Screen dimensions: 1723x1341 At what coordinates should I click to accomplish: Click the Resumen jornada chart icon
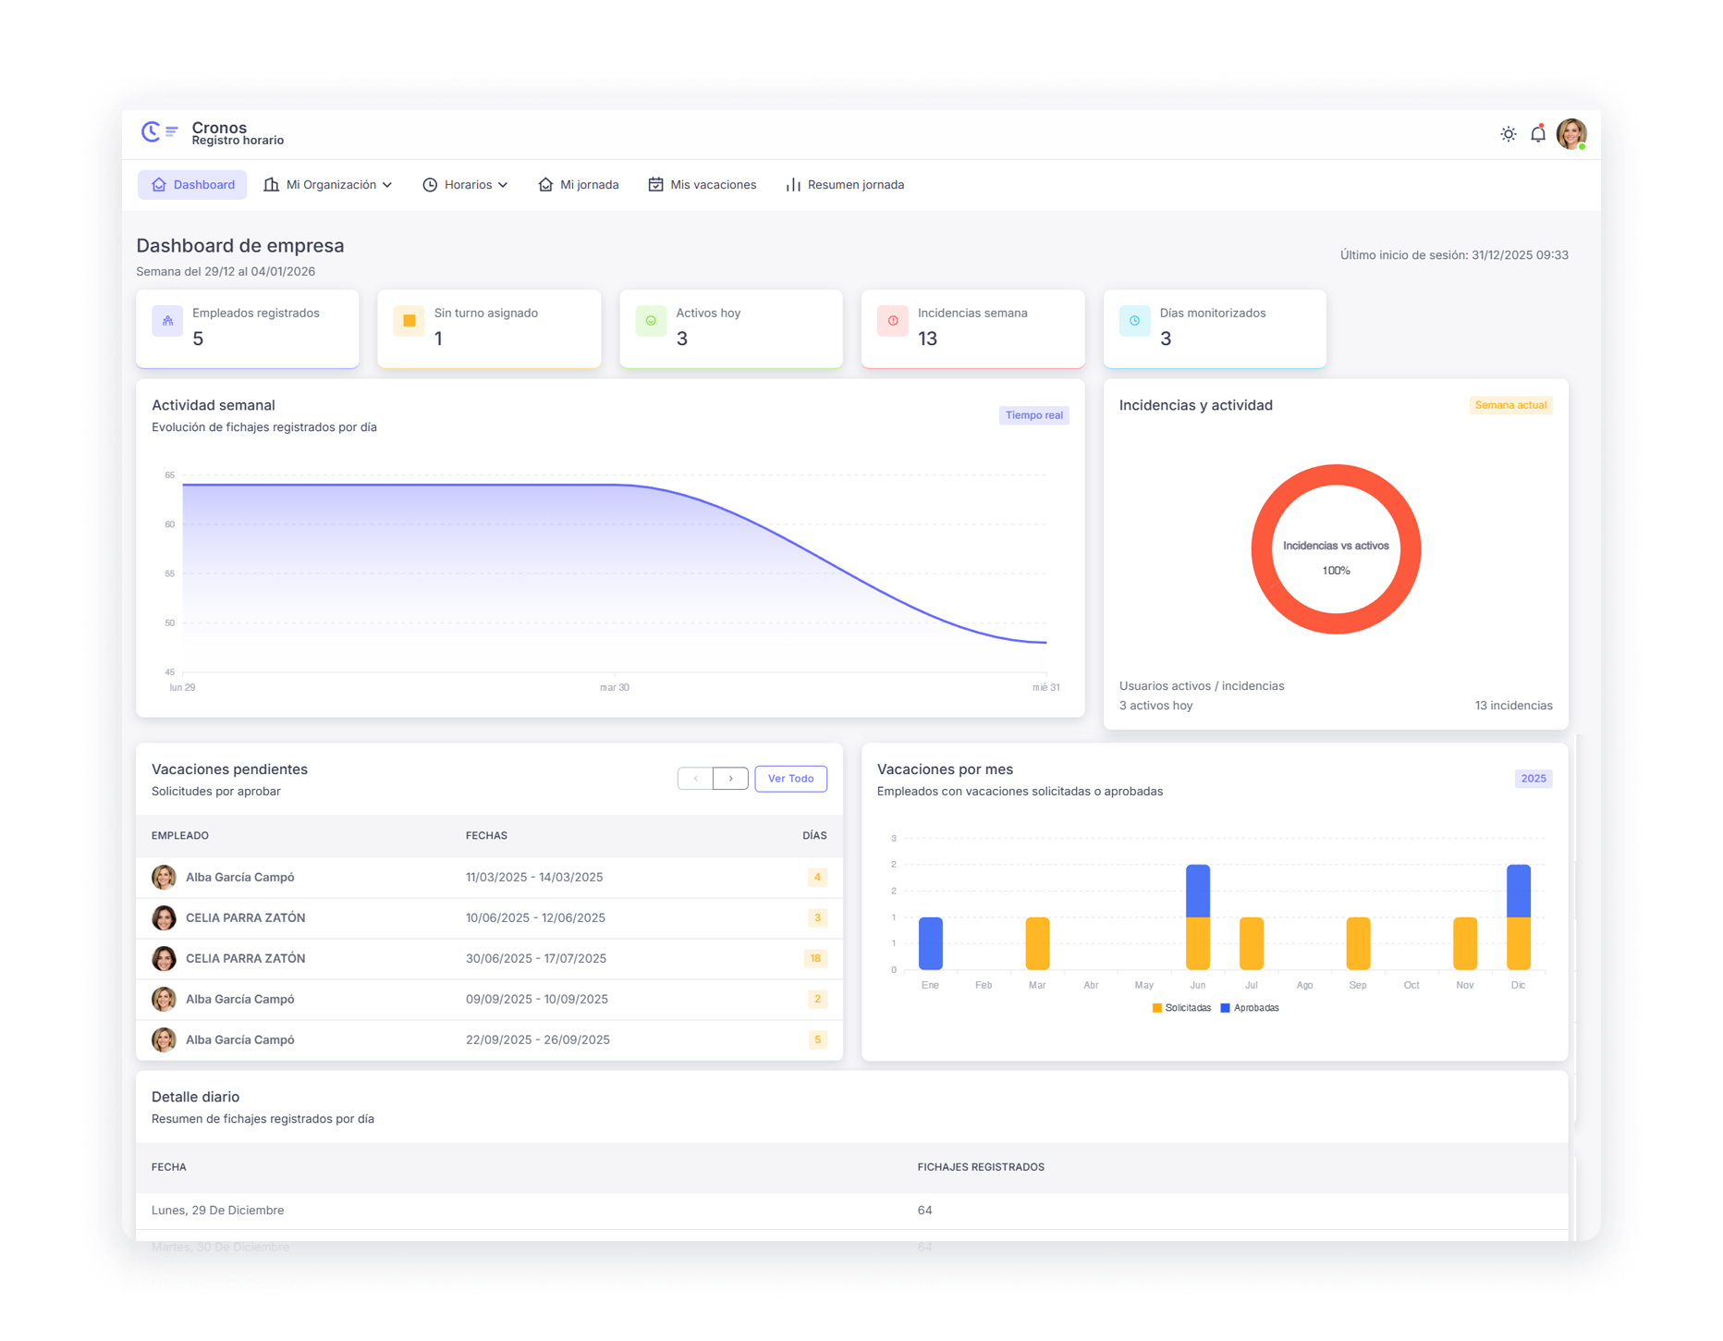click(793, 184)
